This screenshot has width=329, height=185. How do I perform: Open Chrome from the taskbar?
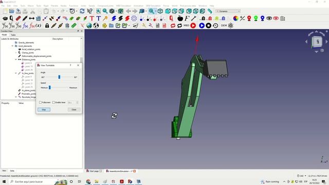click(88, 181)
